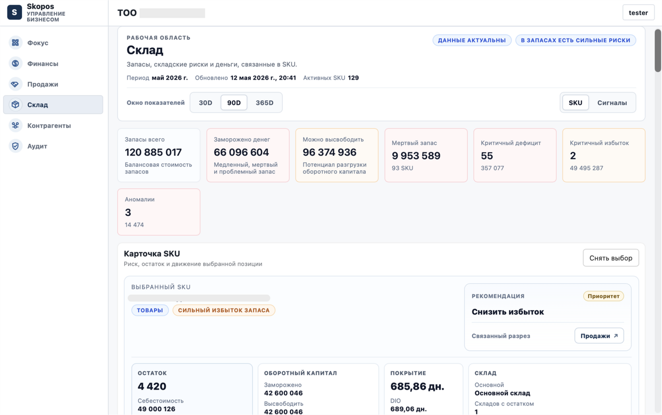
Task: Open the tester user menu
Action: click(x=638, y=12)
